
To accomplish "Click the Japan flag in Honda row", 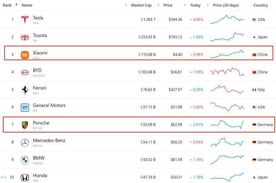I will (x=254, y=177).
